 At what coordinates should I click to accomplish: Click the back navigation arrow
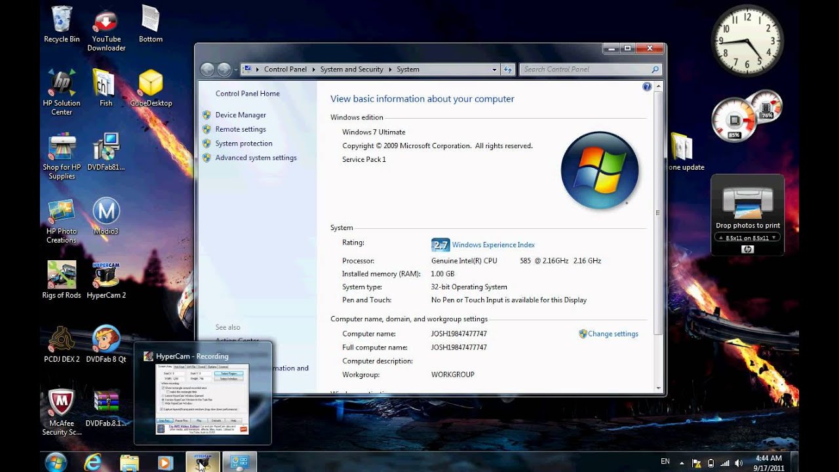pyautogui.click(x=208, y=69)
